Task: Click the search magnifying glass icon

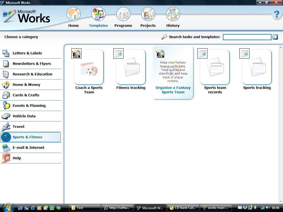Action: 164,37
